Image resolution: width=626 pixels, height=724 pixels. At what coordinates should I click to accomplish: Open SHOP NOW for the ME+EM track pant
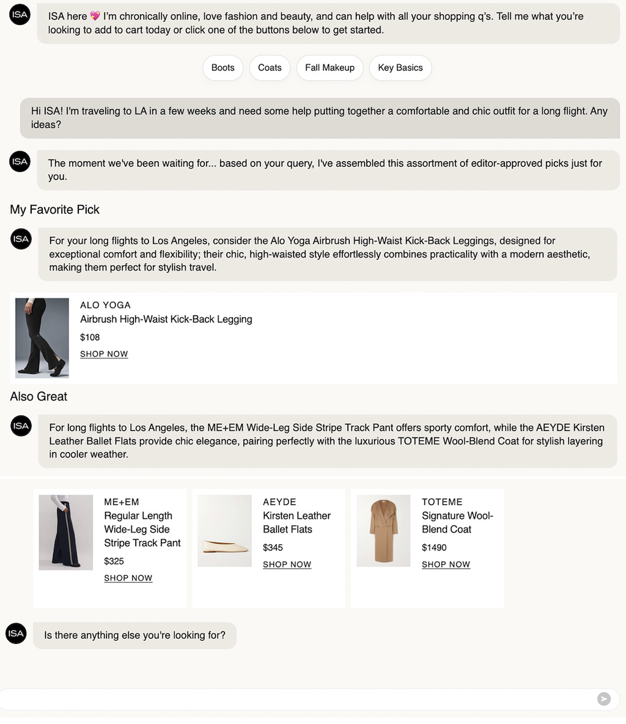coord(128,578)
